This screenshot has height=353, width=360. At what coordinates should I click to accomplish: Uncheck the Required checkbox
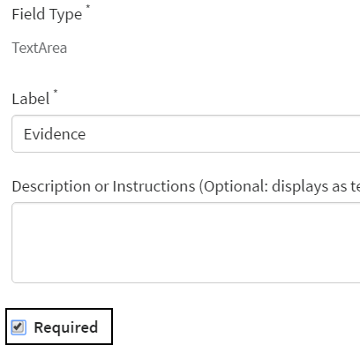19,327
